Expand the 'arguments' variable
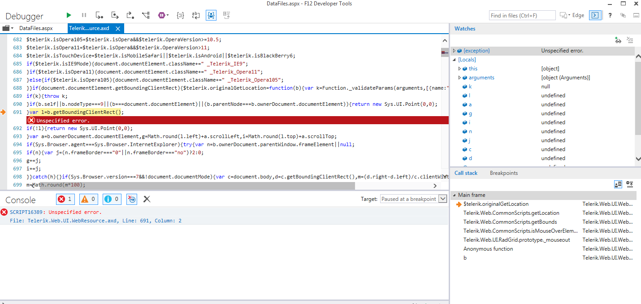This screenshot has height=304, width=641. click(459, 78)
